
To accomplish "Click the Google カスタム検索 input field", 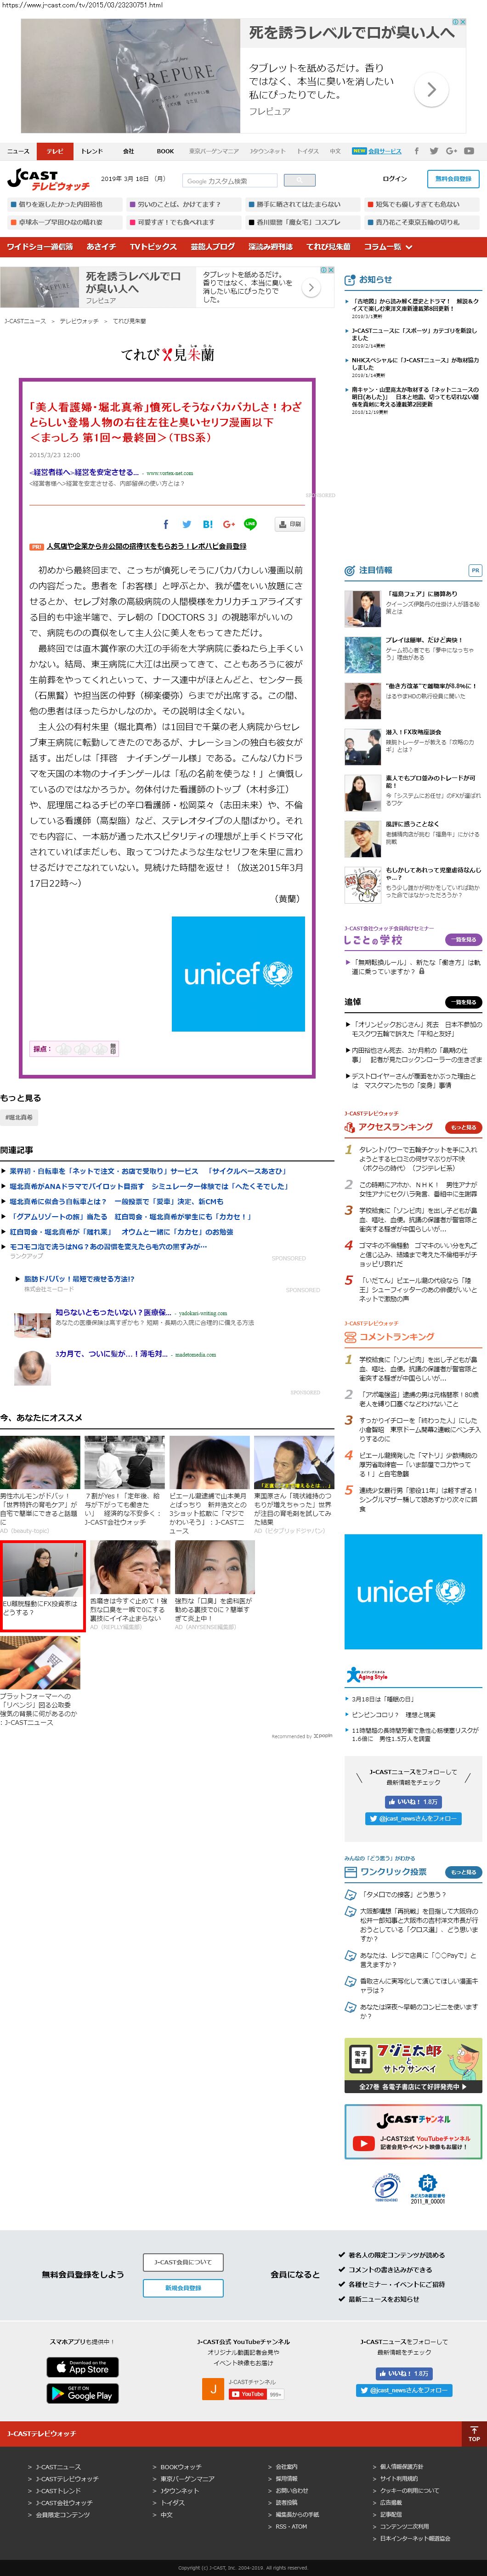I will [x=231, y=181].
